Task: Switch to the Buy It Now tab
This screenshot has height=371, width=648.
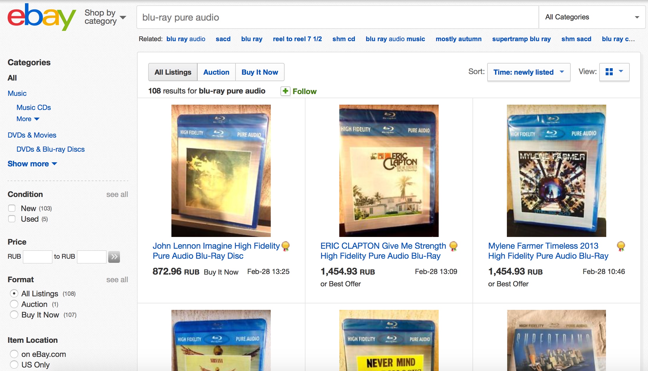Action: [260, 72]
